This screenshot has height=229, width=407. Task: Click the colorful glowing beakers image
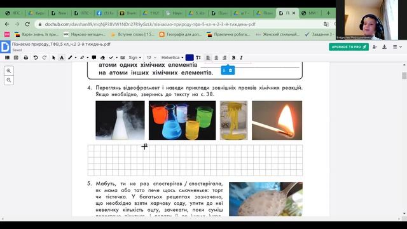pos(183,120)
